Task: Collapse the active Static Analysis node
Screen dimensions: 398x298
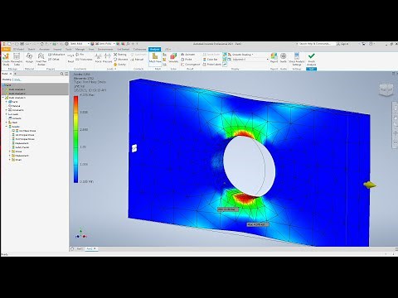Action: pyautogui.click(x=3, y=98)
